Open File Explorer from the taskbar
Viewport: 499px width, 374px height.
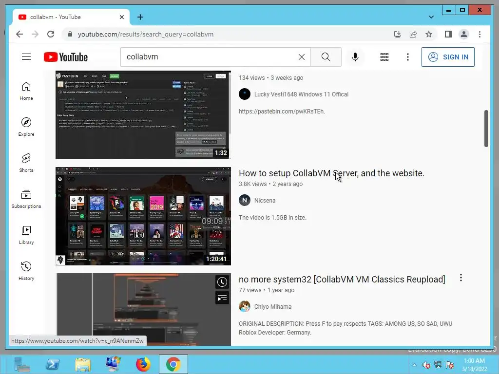[83, 364]
